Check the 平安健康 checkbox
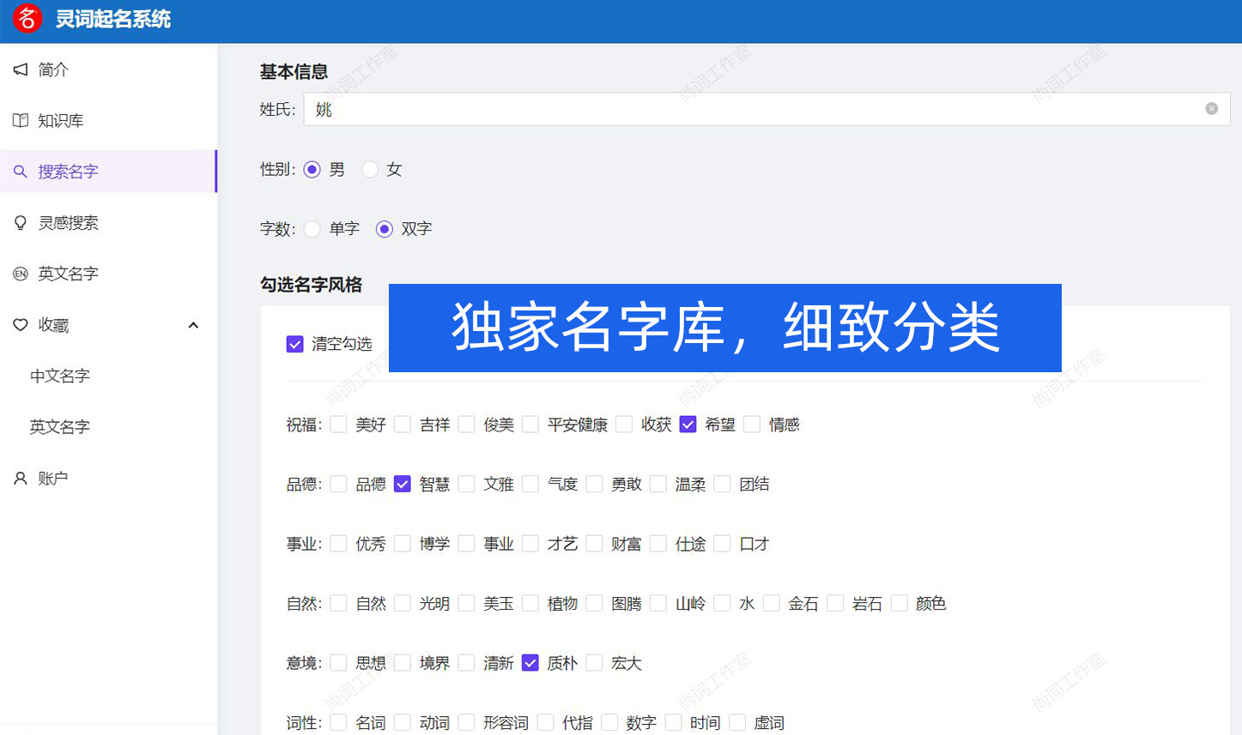The height and width of the screenshot is (735, 1242). (x=530, y=425)
